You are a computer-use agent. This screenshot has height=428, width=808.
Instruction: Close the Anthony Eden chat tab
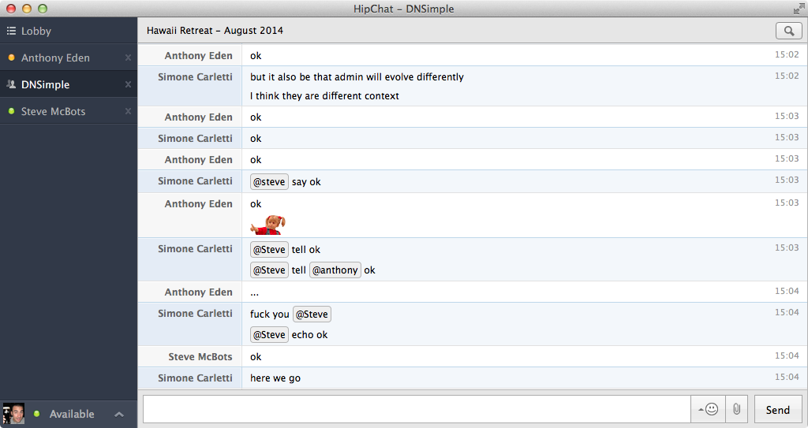point(128,58)
